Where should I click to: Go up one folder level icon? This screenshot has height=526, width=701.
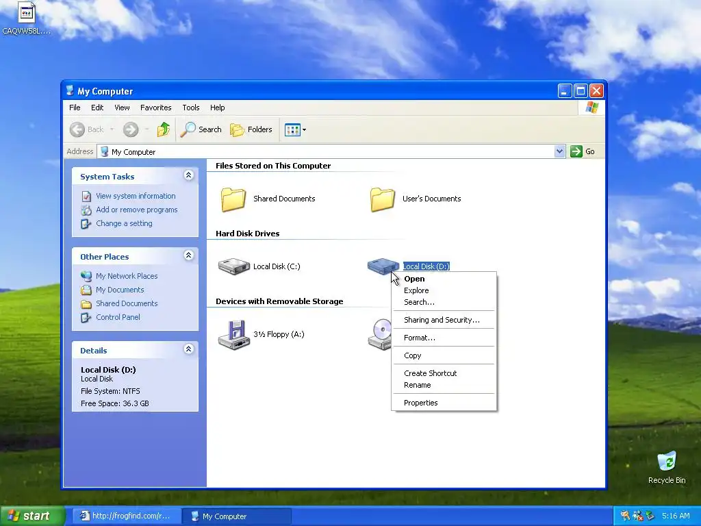[x=164, y=129]
